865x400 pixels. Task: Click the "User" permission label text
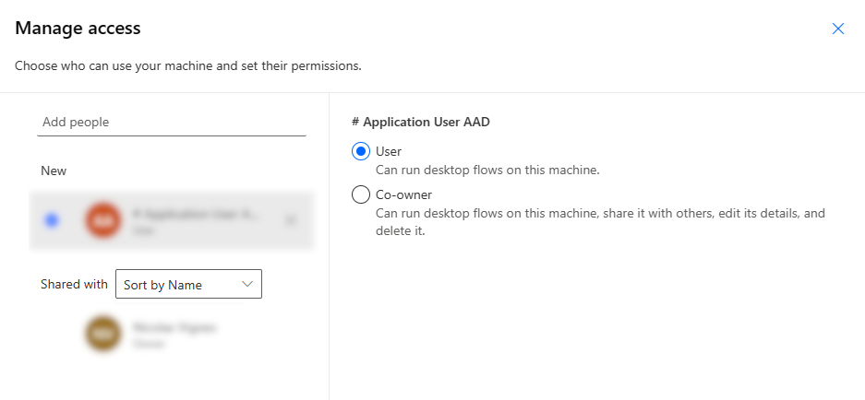click(389, 152)
